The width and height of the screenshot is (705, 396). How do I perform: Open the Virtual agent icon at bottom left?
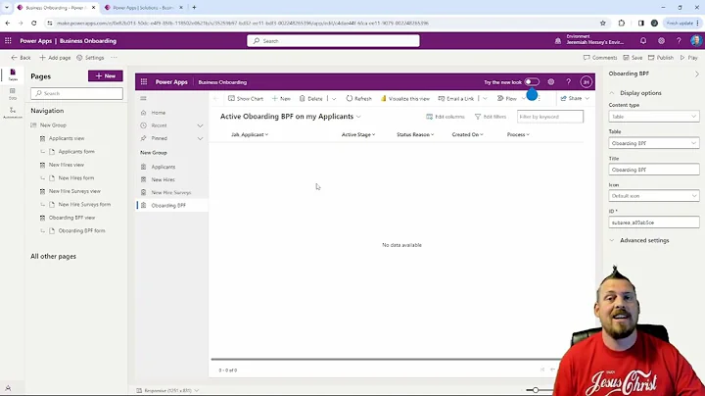click(x=8, y=388)
